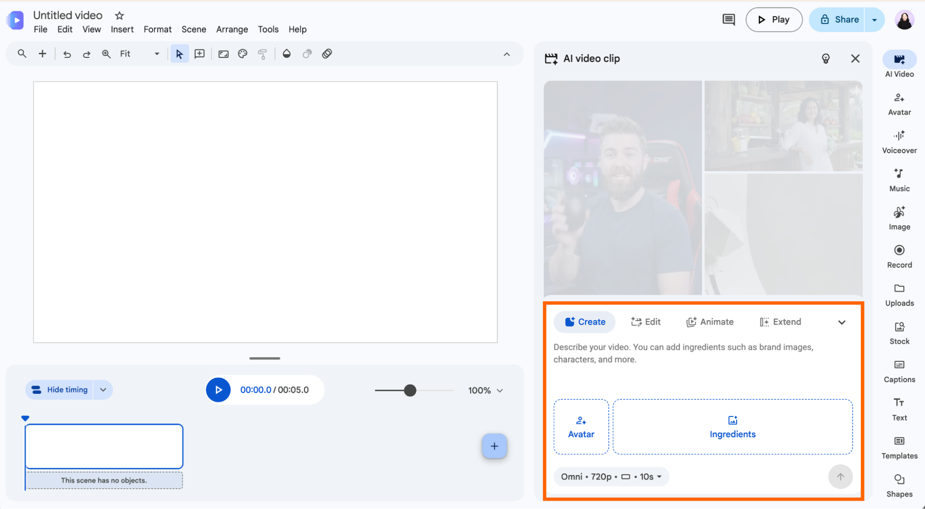The height and width of the screenshot is (509, 925).
Task: Click the timeline zoom slider handle
Action: click(410, 390)
